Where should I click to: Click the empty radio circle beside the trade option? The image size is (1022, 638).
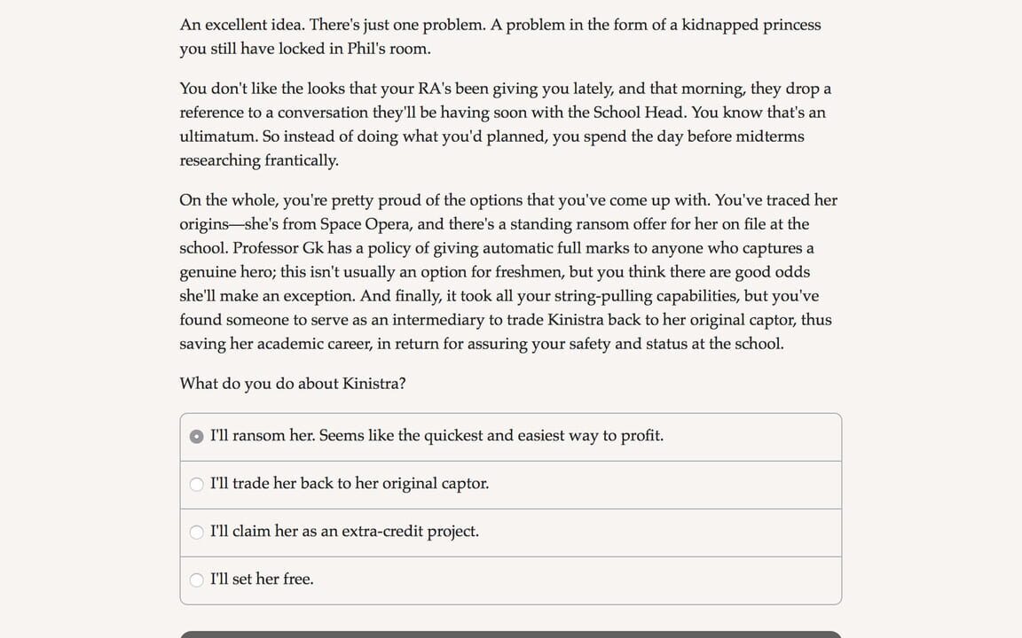196,484
